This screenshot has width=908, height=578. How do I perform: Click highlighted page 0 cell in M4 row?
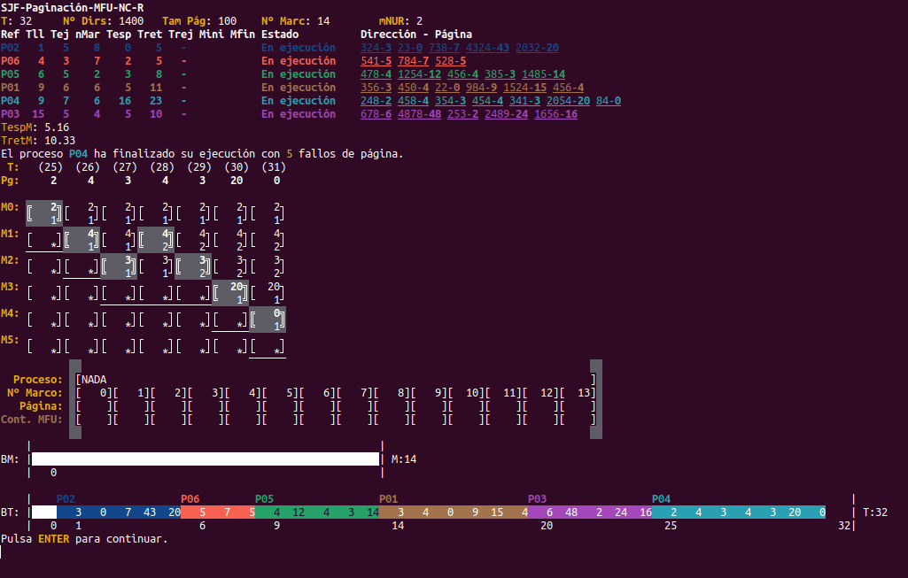coord(269,319)
